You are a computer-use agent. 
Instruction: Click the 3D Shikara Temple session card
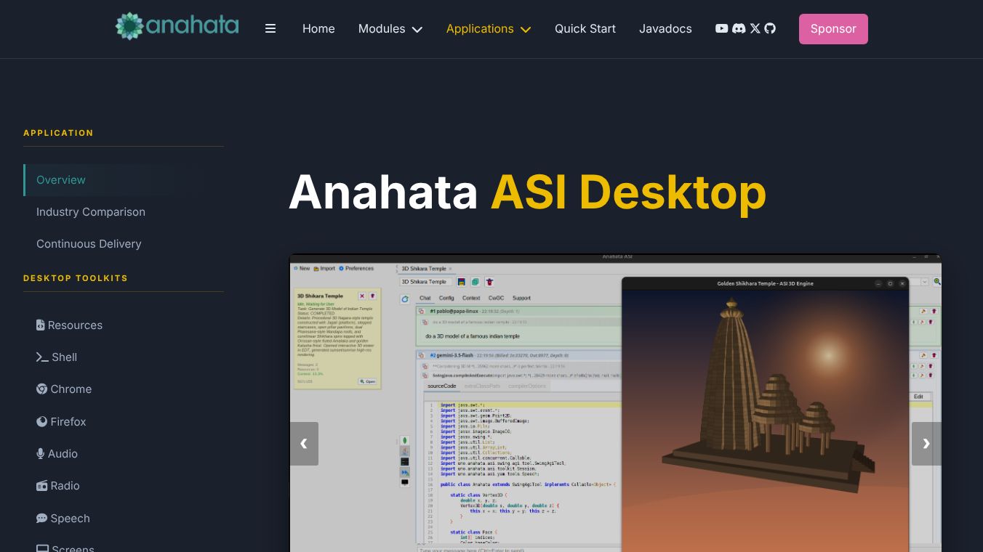pos(337,338)
